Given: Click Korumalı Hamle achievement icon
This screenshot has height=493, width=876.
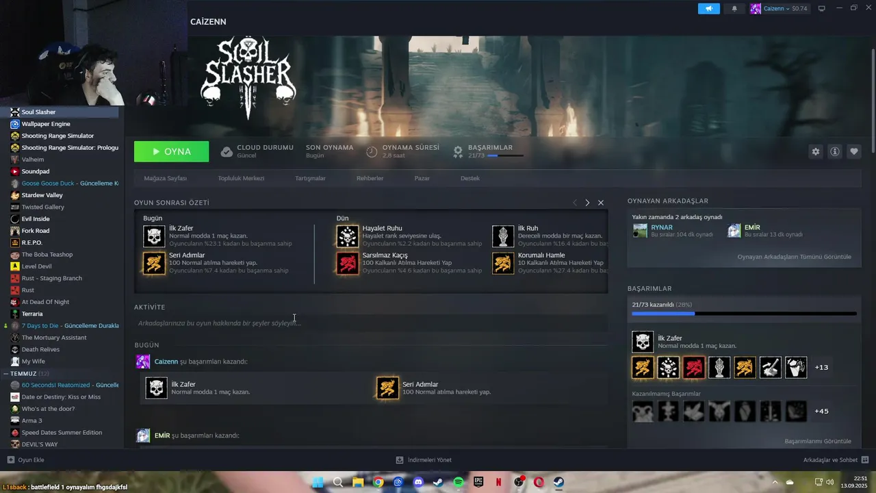Looking at the screenshot, I should click(503, 263).
